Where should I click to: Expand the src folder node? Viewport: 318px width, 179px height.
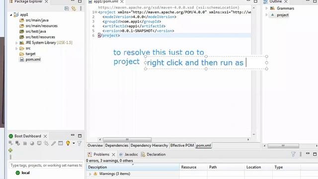[16, 49]
